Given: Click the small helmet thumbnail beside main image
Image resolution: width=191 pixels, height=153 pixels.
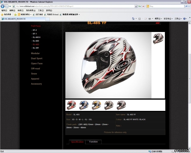Looking at the screenshot, I should 158,39.
